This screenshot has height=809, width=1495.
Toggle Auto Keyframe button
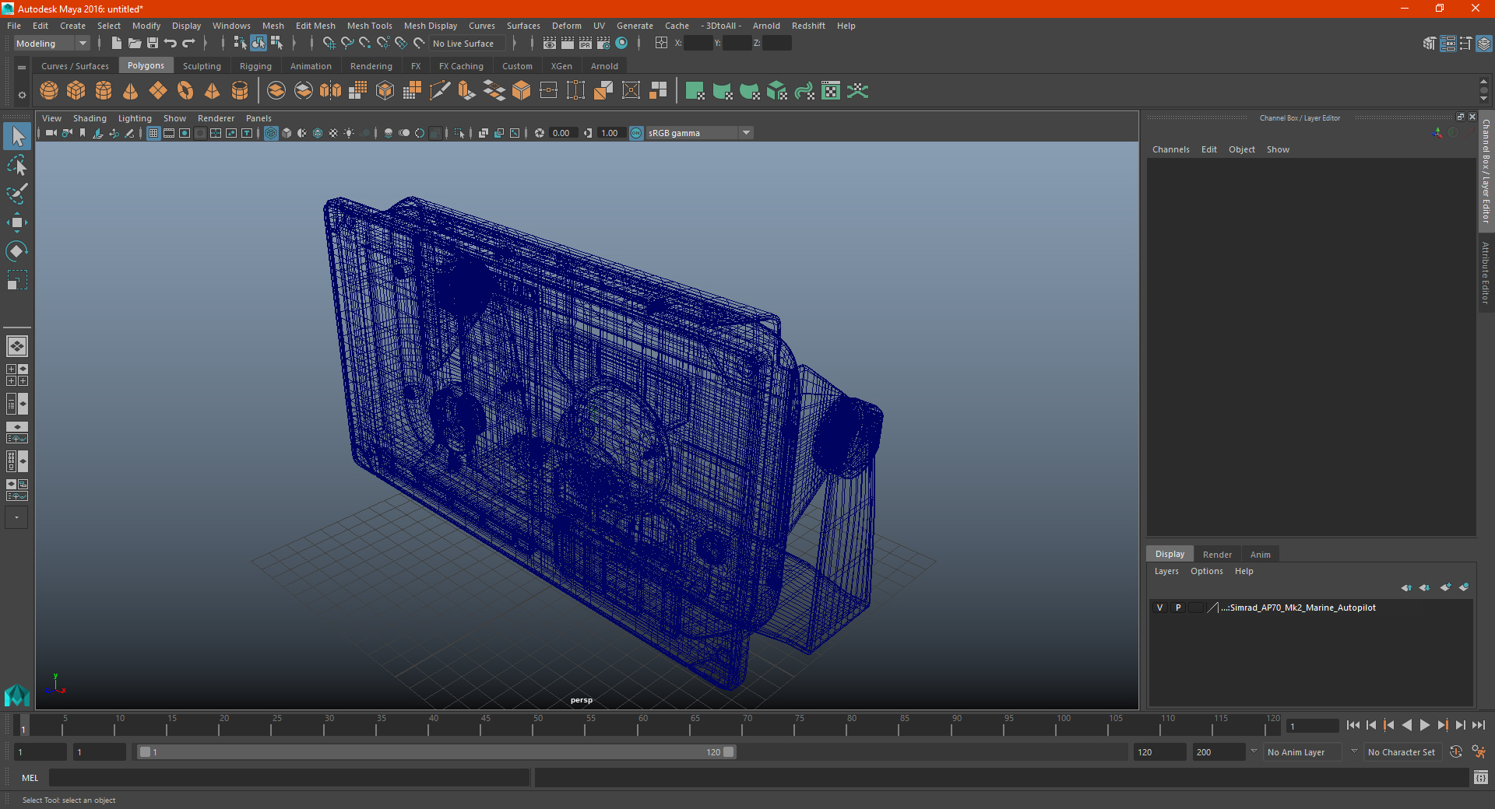(1456, 752)
